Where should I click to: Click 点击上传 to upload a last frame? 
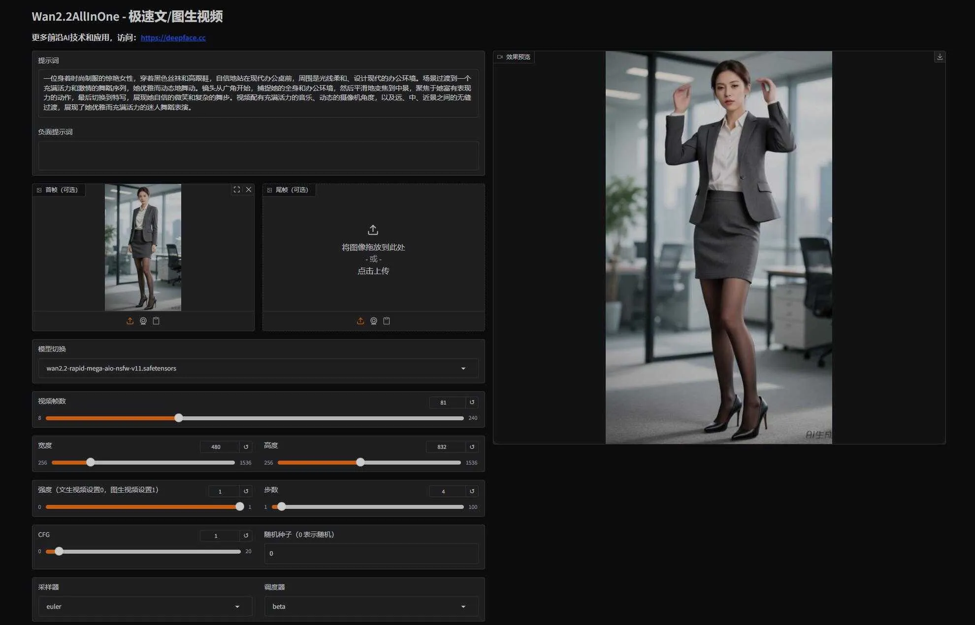(x=373, y=271)
